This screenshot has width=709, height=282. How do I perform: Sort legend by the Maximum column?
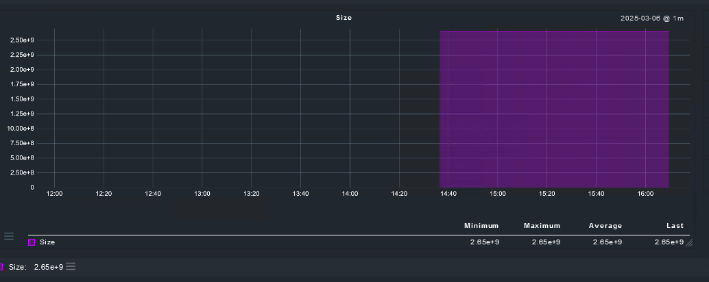tap(542, 226)
